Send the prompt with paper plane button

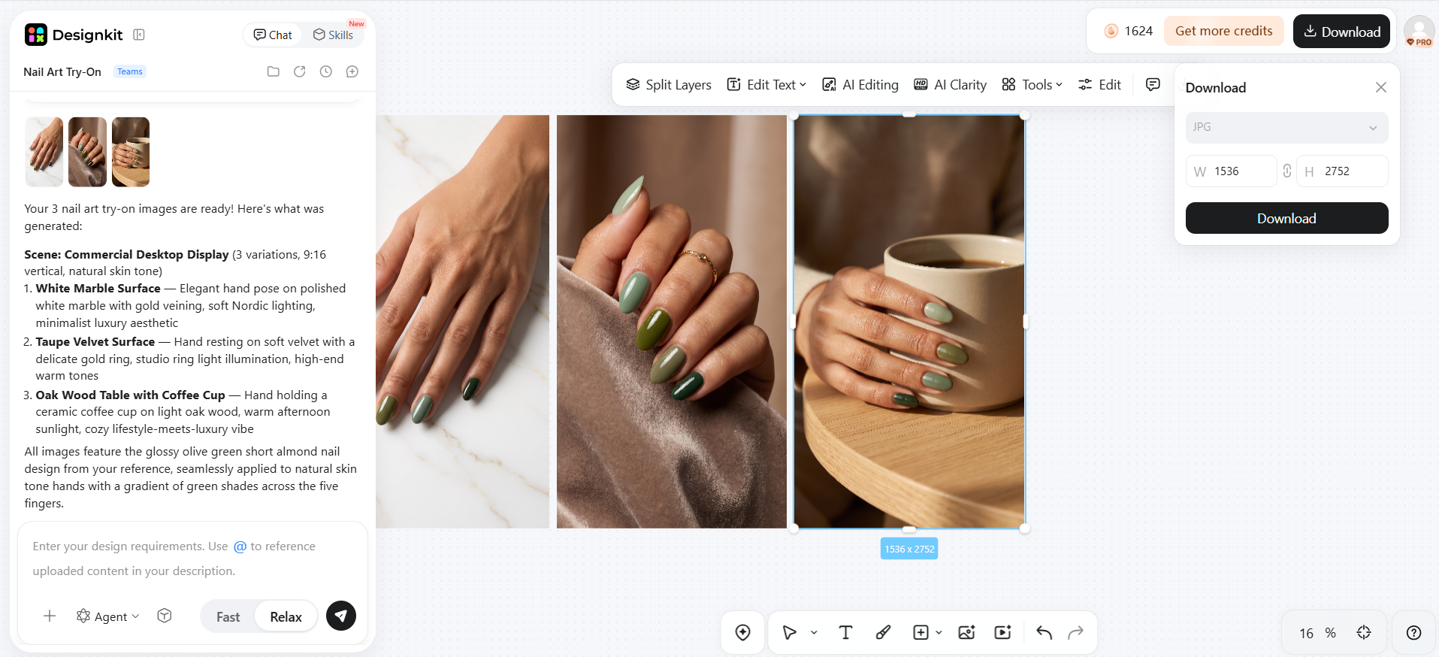[x=341, y=616]
